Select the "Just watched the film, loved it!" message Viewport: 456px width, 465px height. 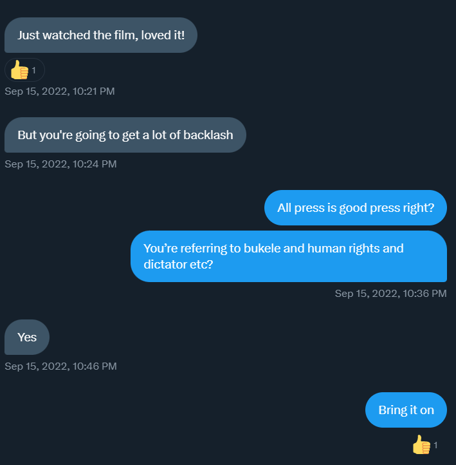click(x=100, y=35)
